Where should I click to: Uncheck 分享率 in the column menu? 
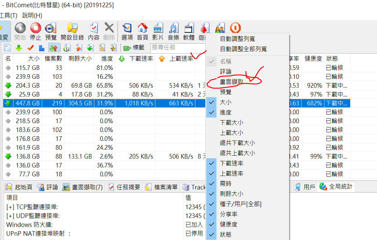coord(248,214)
